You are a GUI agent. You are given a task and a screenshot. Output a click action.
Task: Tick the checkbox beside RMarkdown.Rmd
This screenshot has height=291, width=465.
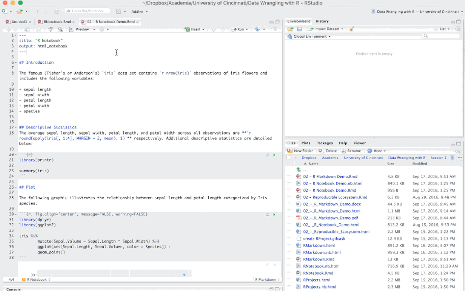(289, 259)
